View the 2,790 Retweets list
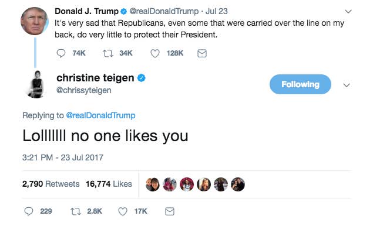Screen dimensions: 373x233 51,184
